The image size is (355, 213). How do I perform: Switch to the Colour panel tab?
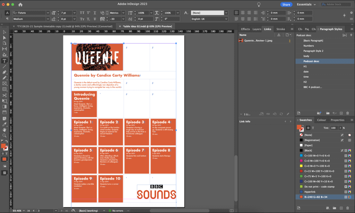tap(321, 120)
